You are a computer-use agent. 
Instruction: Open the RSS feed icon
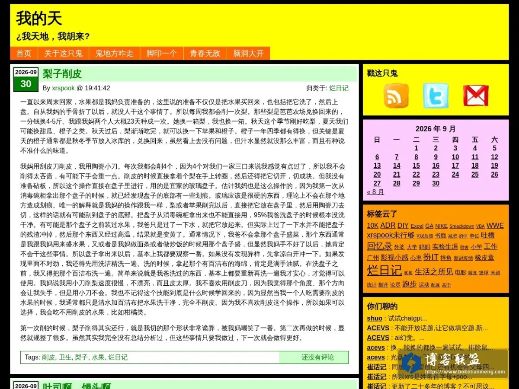click(x=396, y=96)
